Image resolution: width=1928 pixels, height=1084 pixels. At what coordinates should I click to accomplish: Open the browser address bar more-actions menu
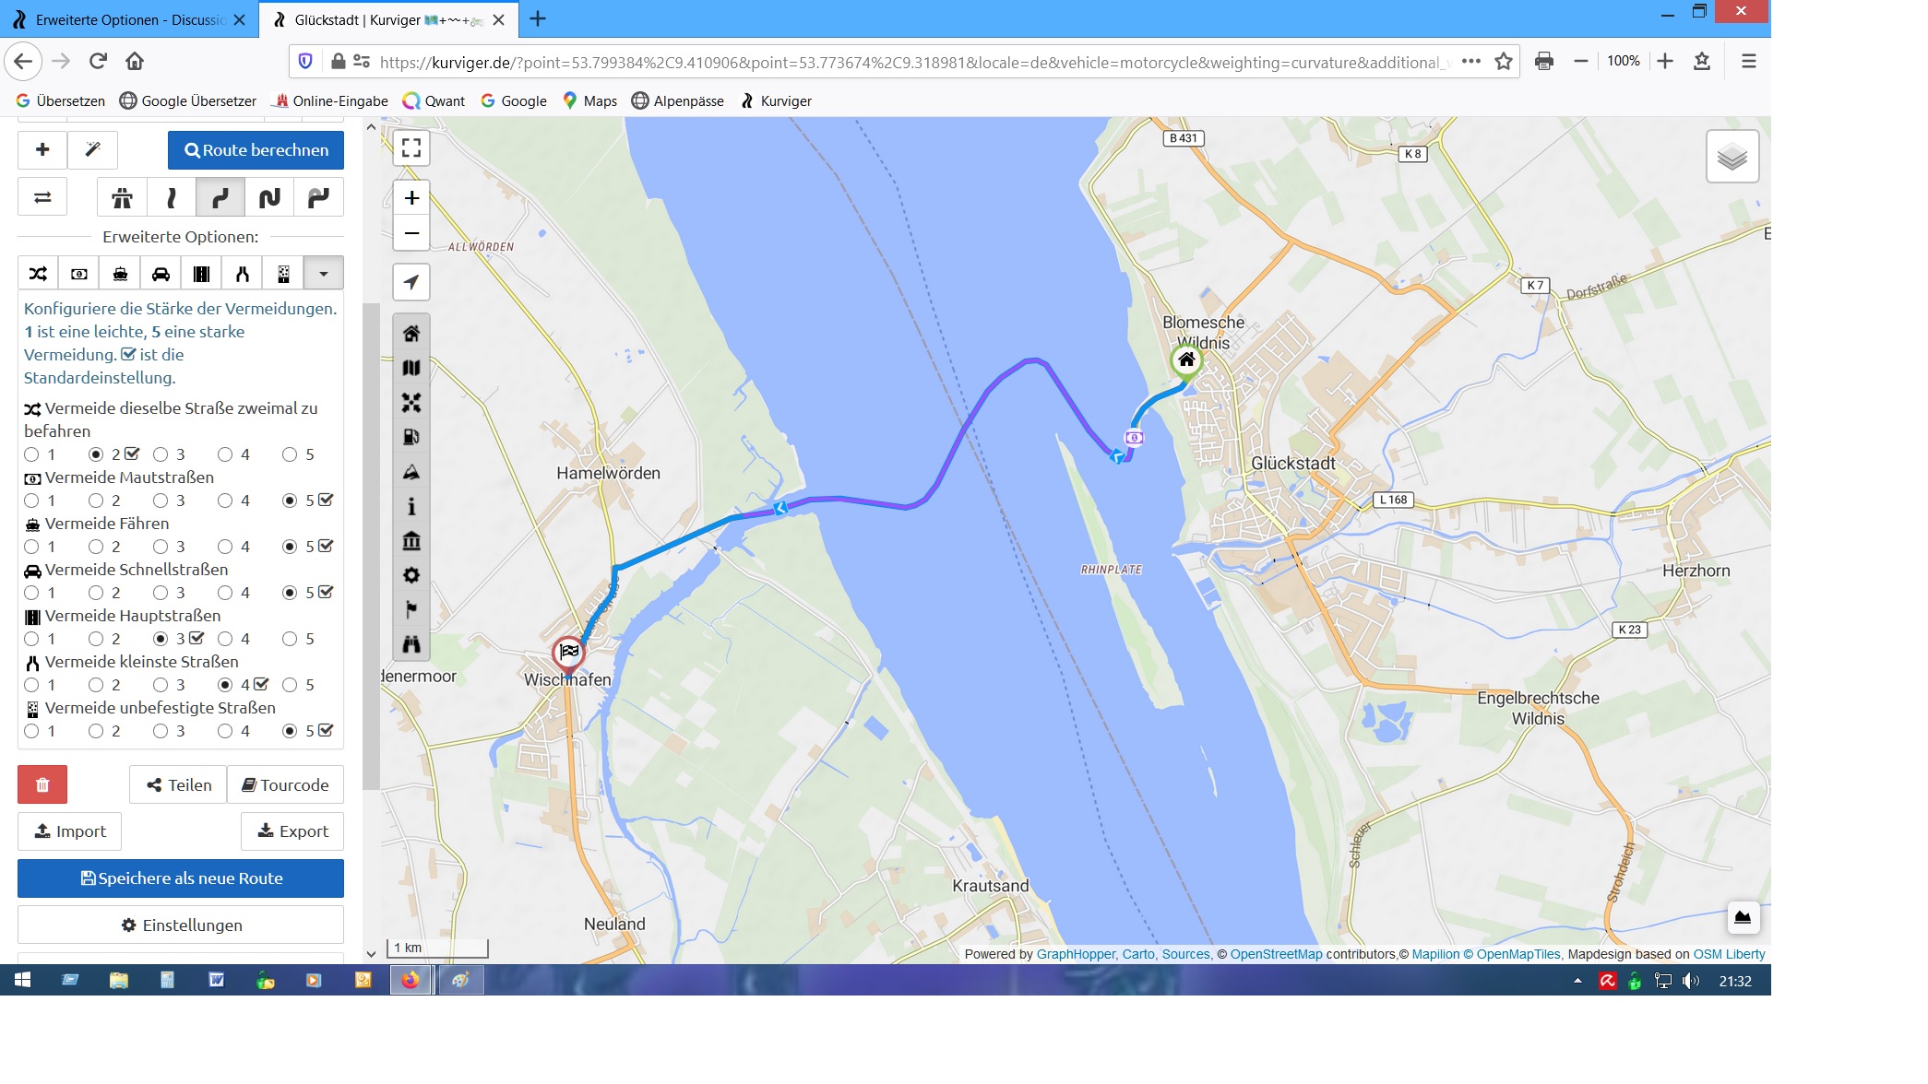[x=1471, y=62]
